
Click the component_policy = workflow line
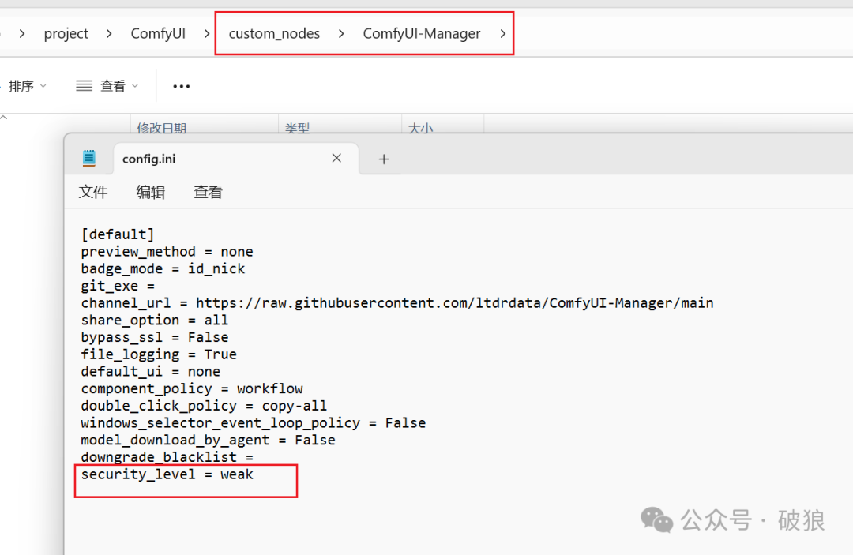pos(192,388)
